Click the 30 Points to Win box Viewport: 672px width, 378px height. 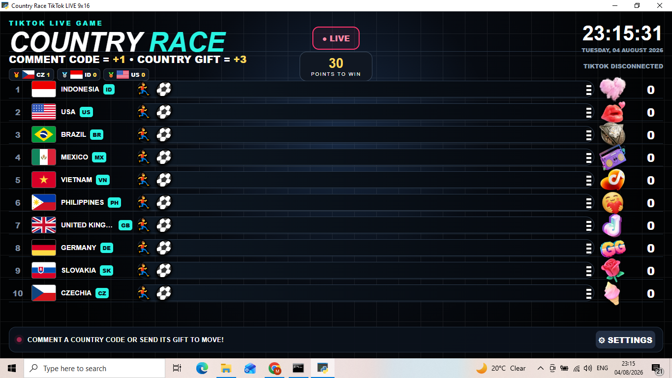336,66
